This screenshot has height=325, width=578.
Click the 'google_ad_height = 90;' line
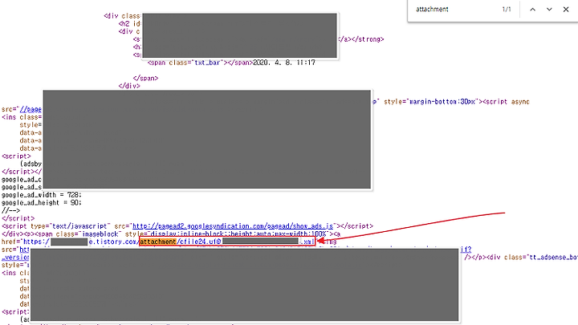[42, 203]
